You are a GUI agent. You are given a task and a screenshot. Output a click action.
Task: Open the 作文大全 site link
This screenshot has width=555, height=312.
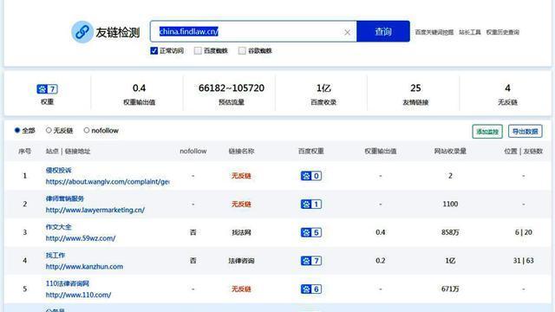click(x=58, y=227)
